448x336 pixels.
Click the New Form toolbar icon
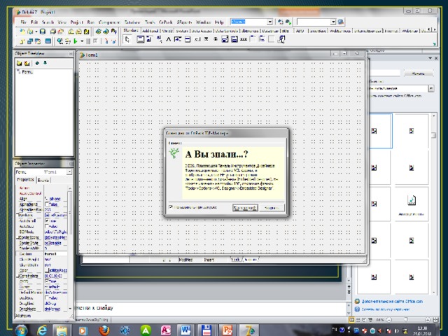48,41
